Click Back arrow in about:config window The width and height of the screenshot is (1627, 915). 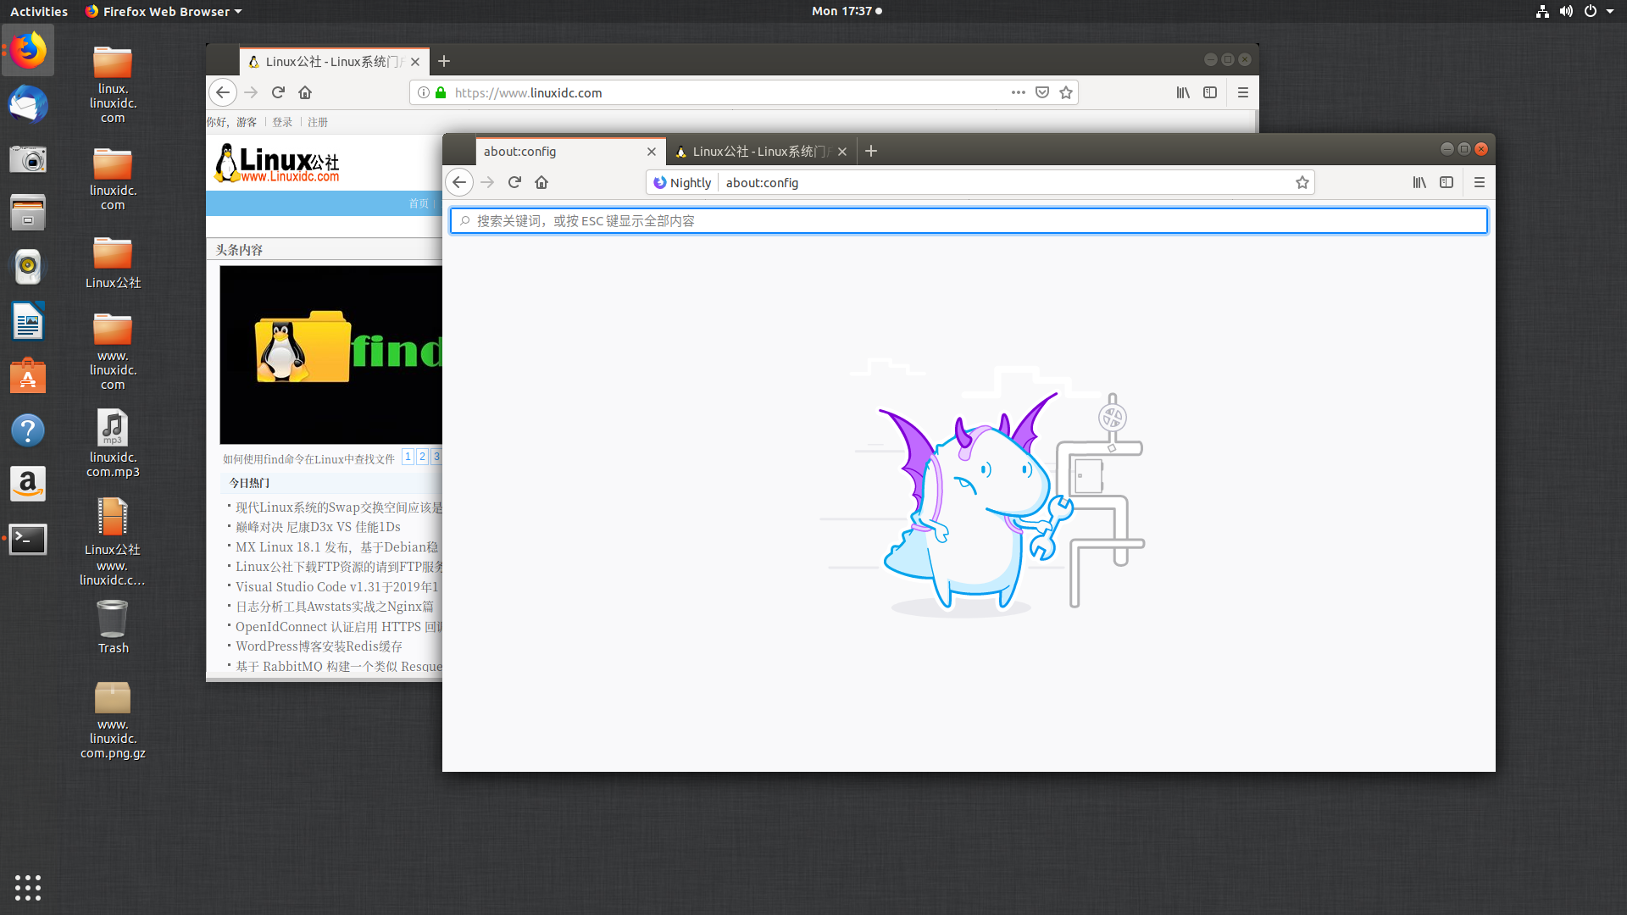tap(459, 182)
